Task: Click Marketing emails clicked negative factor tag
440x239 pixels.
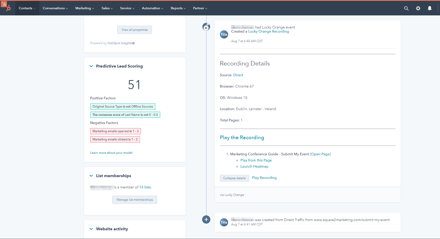Action: [x=115, y=139]
